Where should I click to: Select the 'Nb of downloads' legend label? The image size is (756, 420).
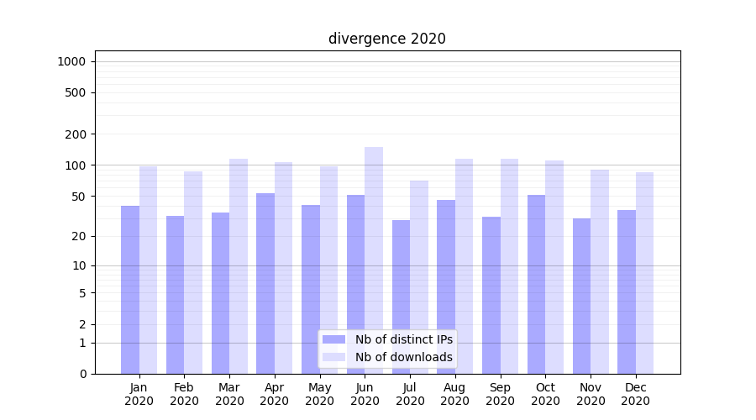[x=403, y=357]
